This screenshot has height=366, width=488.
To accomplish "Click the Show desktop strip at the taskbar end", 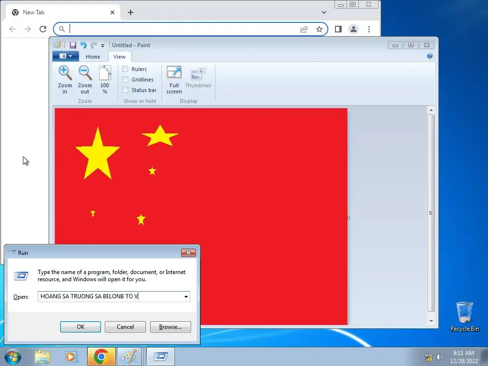I will coord(485,356).
